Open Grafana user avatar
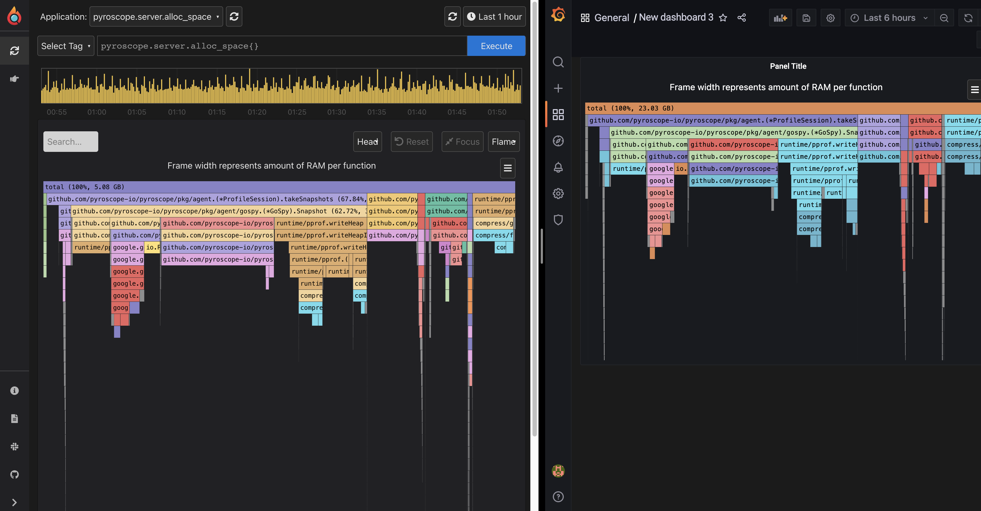The width and height of the screenshot is (981, 511). click(558, 471)
